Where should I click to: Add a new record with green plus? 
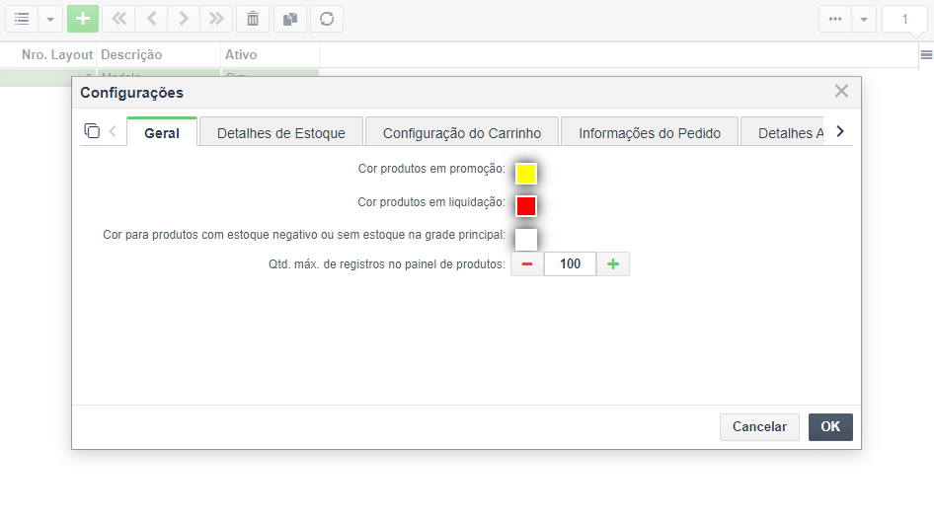(83, 19)
